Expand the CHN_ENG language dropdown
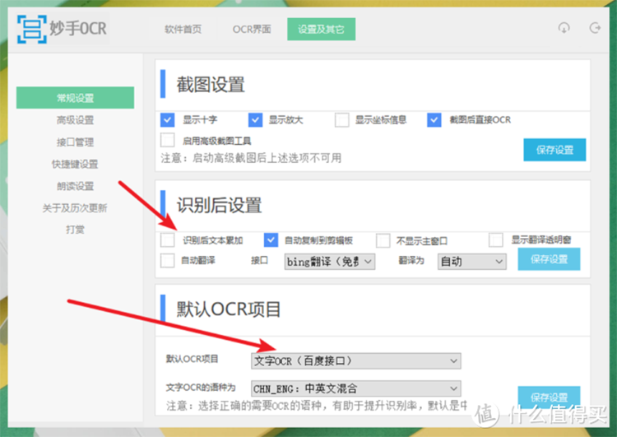The image size is (617, 437). (355, 388)
